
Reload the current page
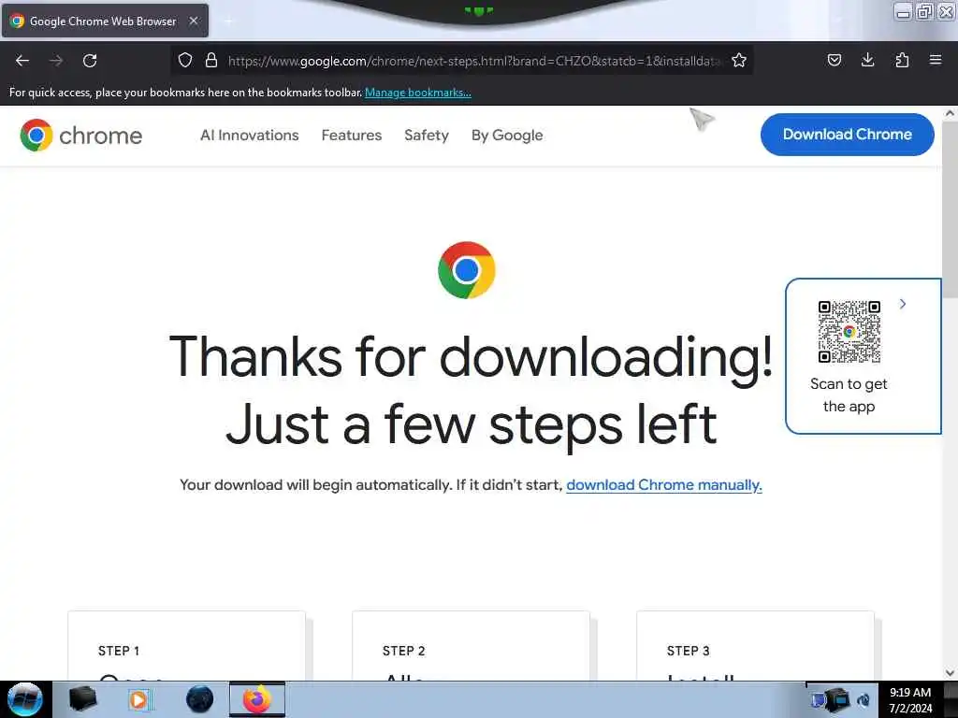90,61
